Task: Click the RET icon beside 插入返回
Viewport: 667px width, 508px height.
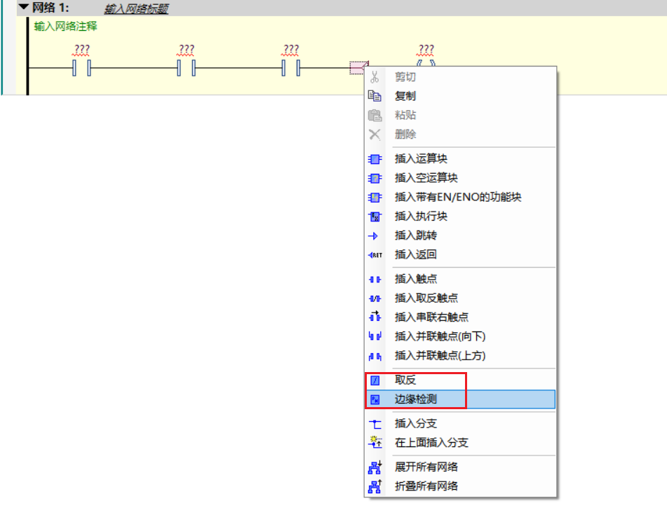Action: [375, 254]
